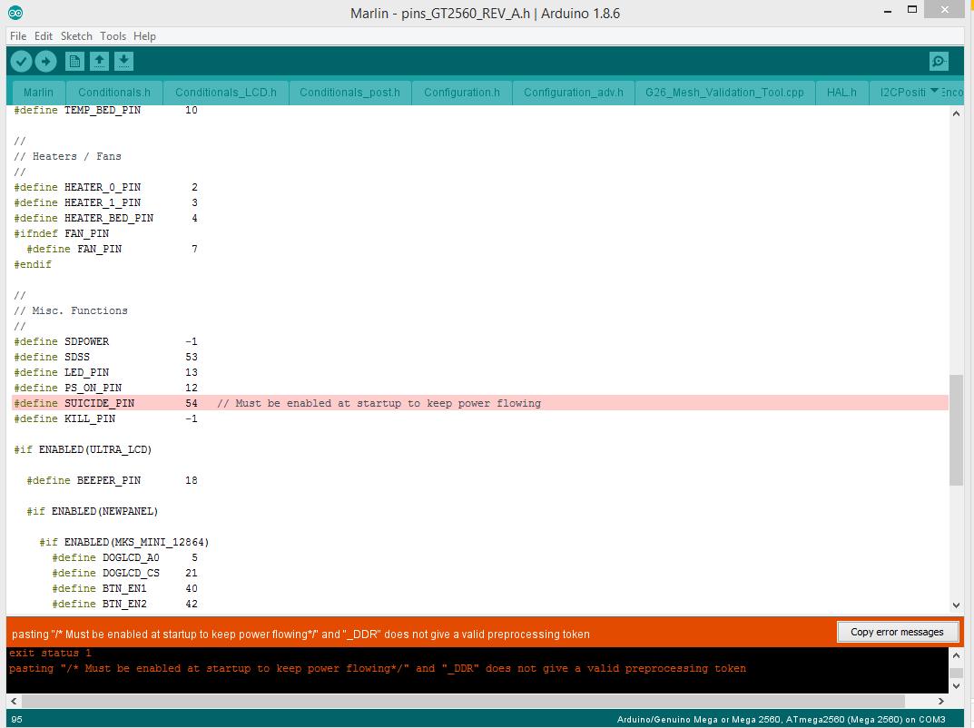Click the Heaters / Fans comment
The height and width of the screenshot is (728, 974).
[x=68, y=156]
